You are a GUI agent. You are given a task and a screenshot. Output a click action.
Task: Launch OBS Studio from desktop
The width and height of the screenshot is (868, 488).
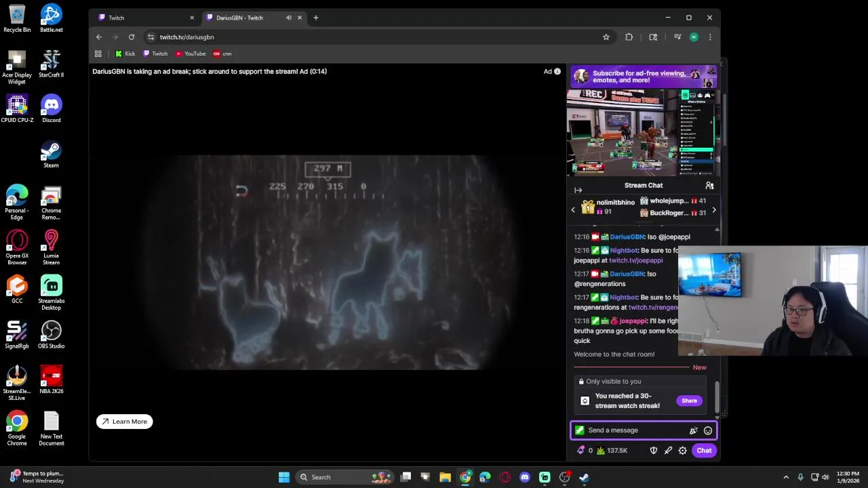pyautogui.click(x=51, y=335)
